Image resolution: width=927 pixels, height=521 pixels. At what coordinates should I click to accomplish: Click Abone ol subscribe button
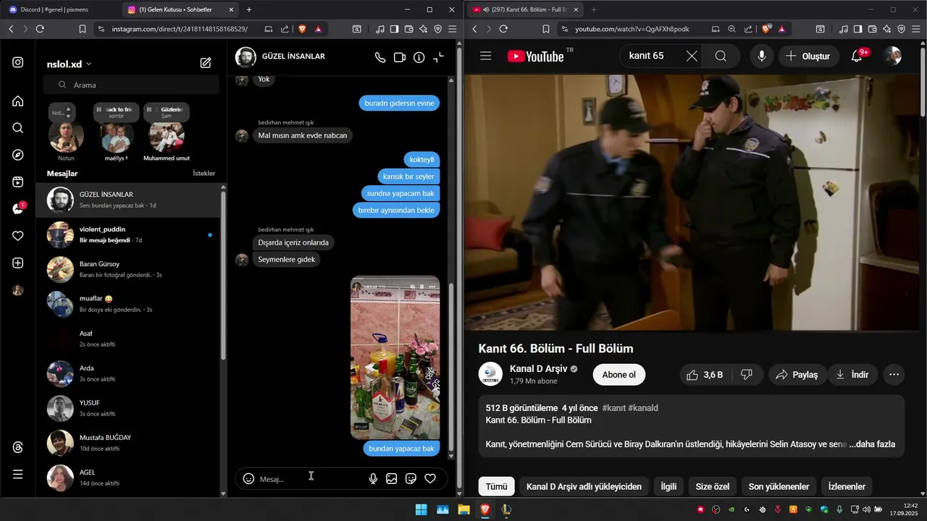618,375
